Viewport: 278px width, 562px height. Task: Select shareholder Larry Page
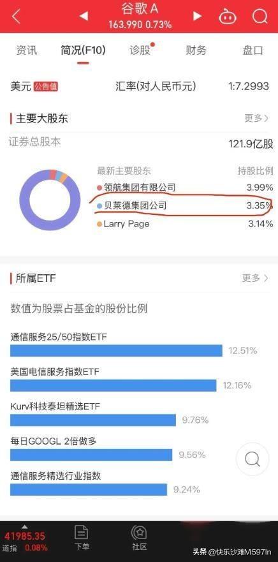pyautogui.click(x=126, y=224)
